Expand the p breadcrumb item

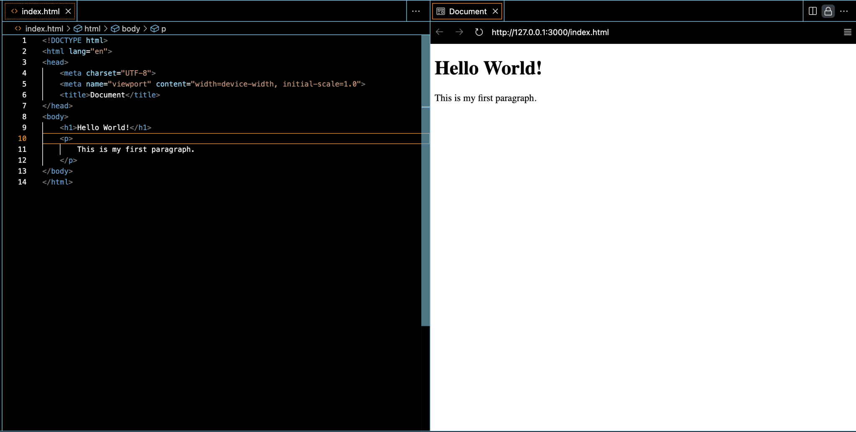tap(163, 28)
